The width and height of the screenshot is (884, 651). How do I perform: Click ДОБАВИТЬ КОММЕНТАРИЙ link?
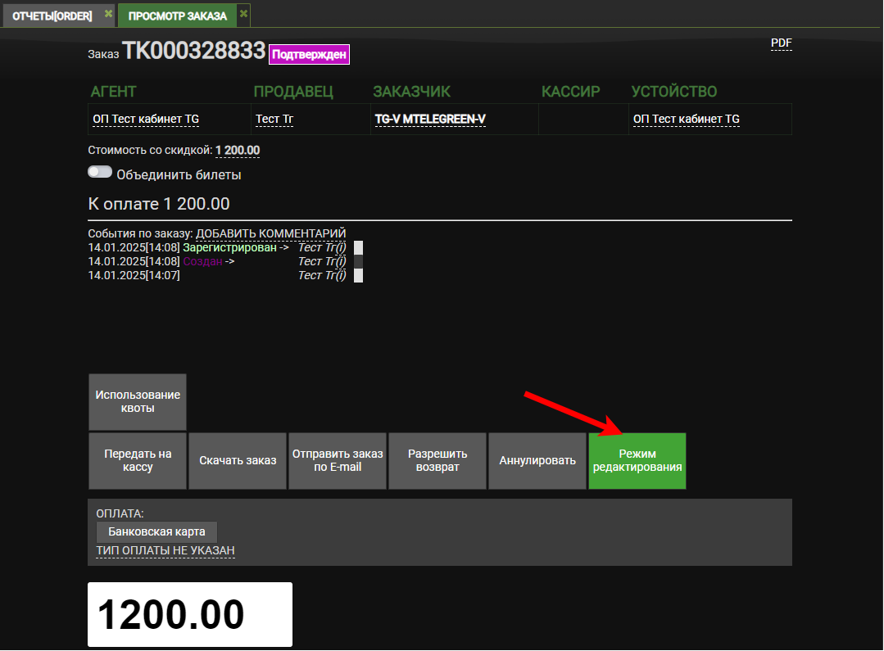[x=270, y=234]
